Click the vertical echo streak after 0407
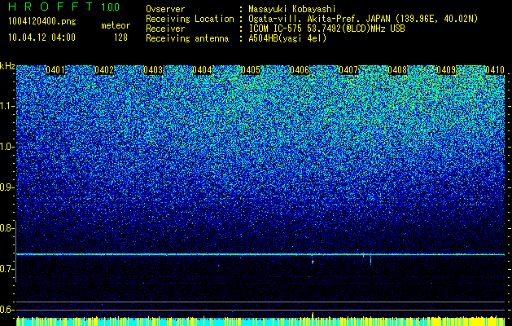The width and height of the screenshot is (512, 326). tap(370, 260)
